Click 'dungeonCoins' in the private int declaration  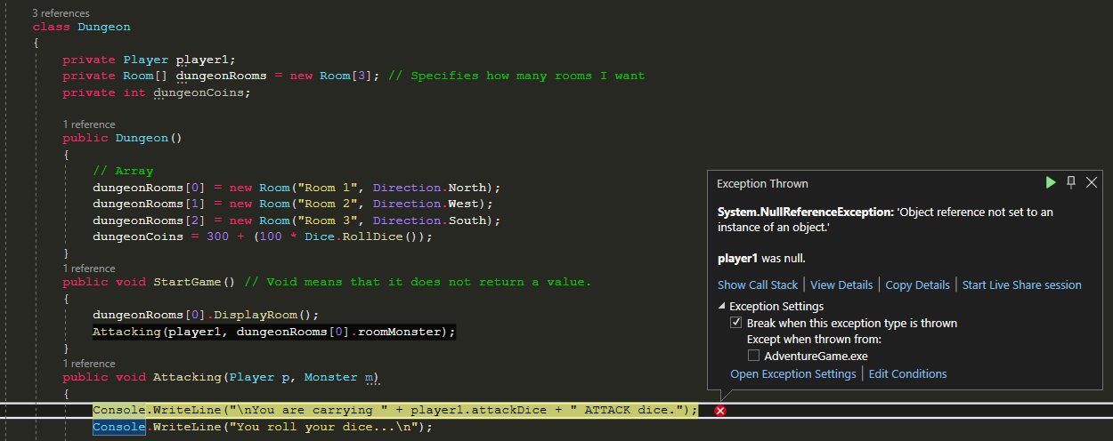(198, 92)
